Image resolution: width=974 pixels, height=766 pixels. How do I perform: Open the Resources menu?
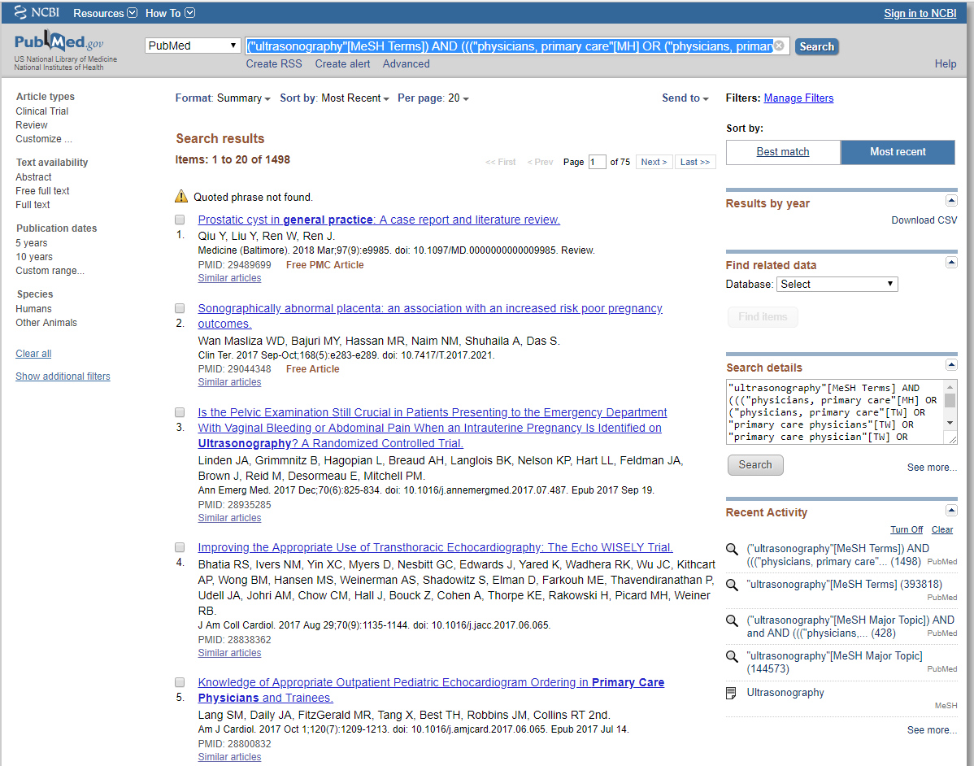pos(104,13)
